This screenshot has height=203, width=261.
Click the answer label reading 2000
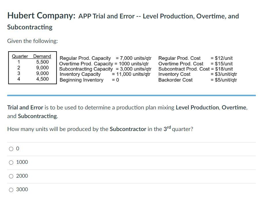pos(22,176)
